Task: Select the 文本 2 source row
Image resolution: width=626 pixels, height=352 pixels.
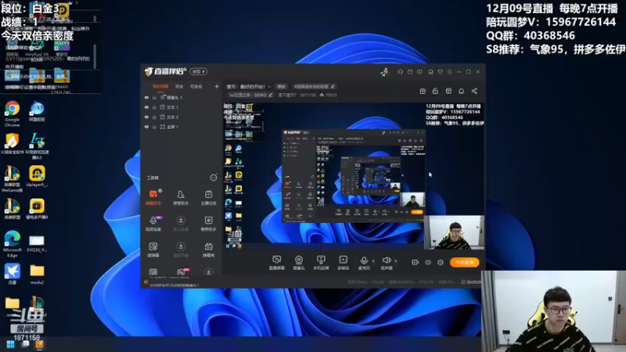Action: click(182, 117)
